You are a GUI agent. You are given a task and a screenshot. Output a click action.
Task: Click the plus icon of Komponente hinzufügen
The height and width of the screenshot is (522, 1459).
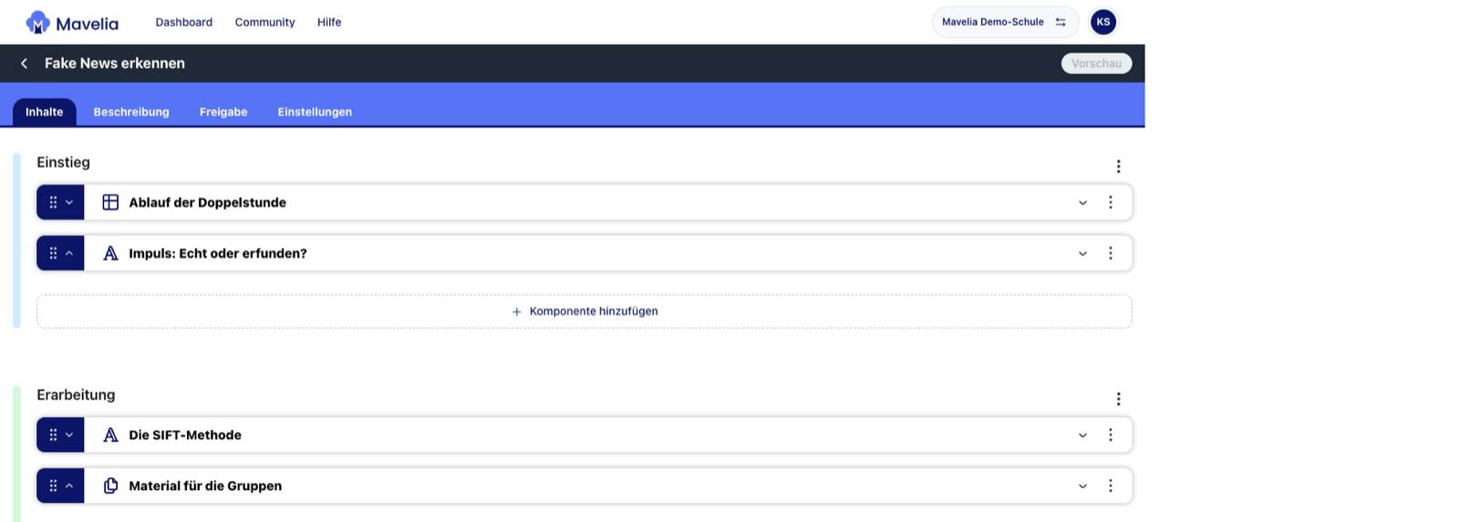(516, 312)
